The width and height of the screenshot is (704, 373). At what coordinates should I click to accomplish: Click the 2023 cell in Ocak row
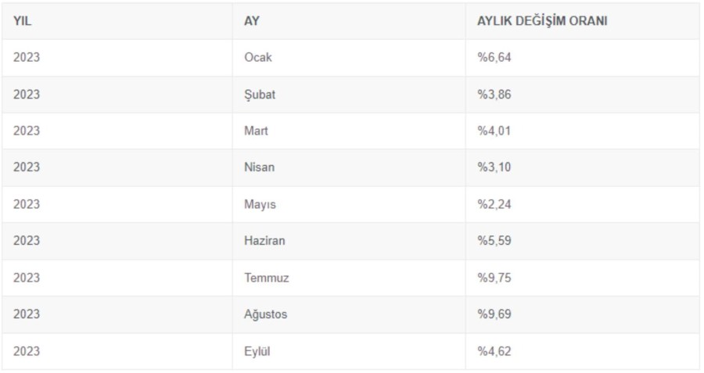click(x=27, y=58)
